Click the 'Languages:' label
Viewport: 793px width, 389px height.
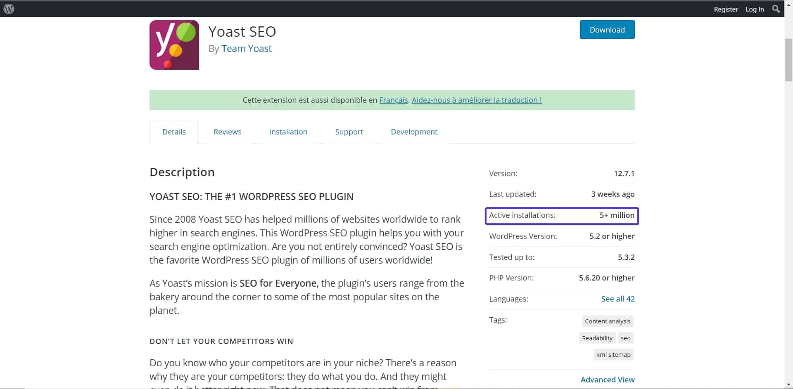click(508, 299)
